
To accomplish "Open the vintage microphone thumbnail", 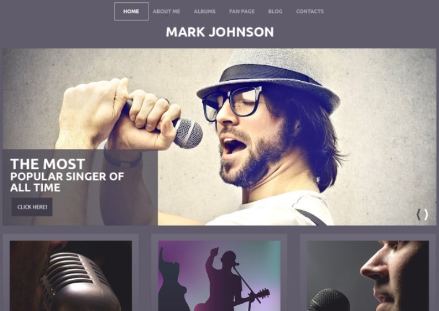I will click(x=70, y=276).
